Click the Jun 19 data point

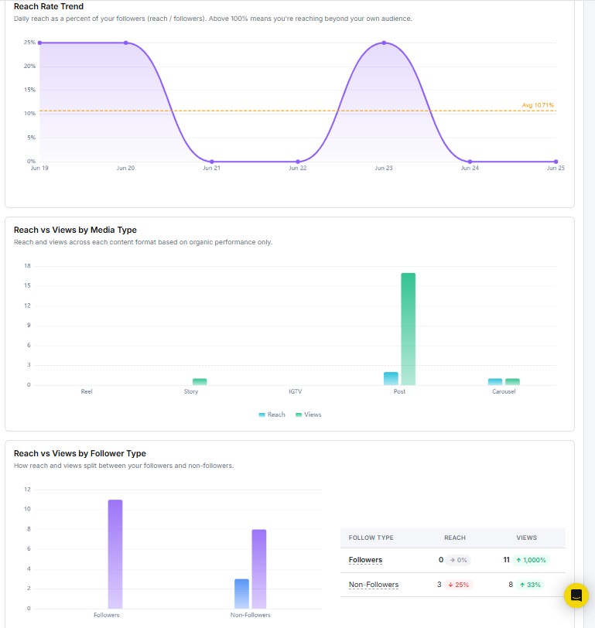pos(39,43)
